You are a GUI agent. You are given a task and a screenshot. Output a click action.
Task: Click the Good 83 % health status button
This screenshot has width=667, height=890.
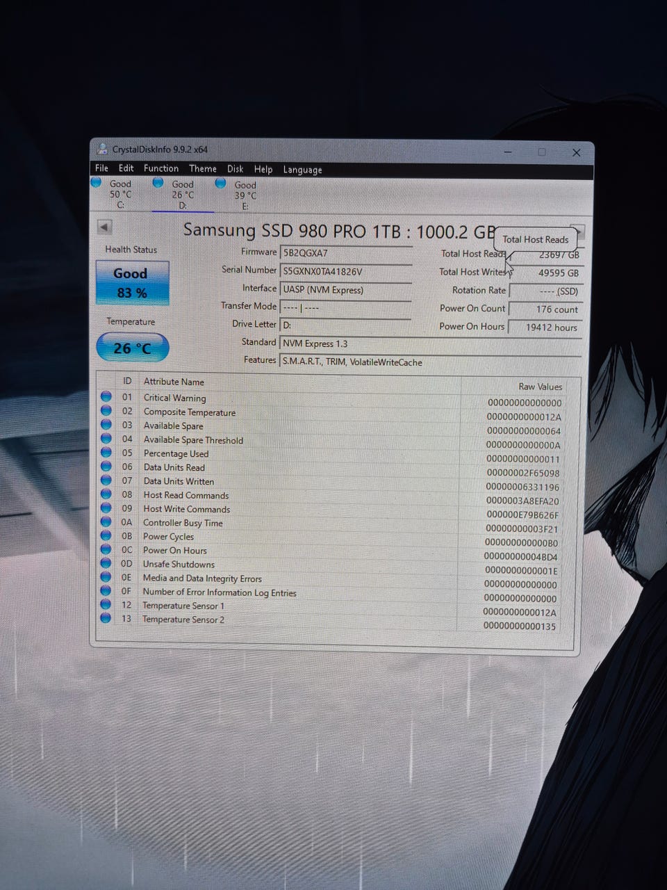point(131,282)
